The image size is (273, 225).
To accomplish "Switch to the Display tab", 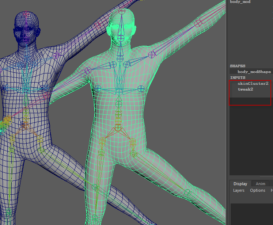I will 240,184.
